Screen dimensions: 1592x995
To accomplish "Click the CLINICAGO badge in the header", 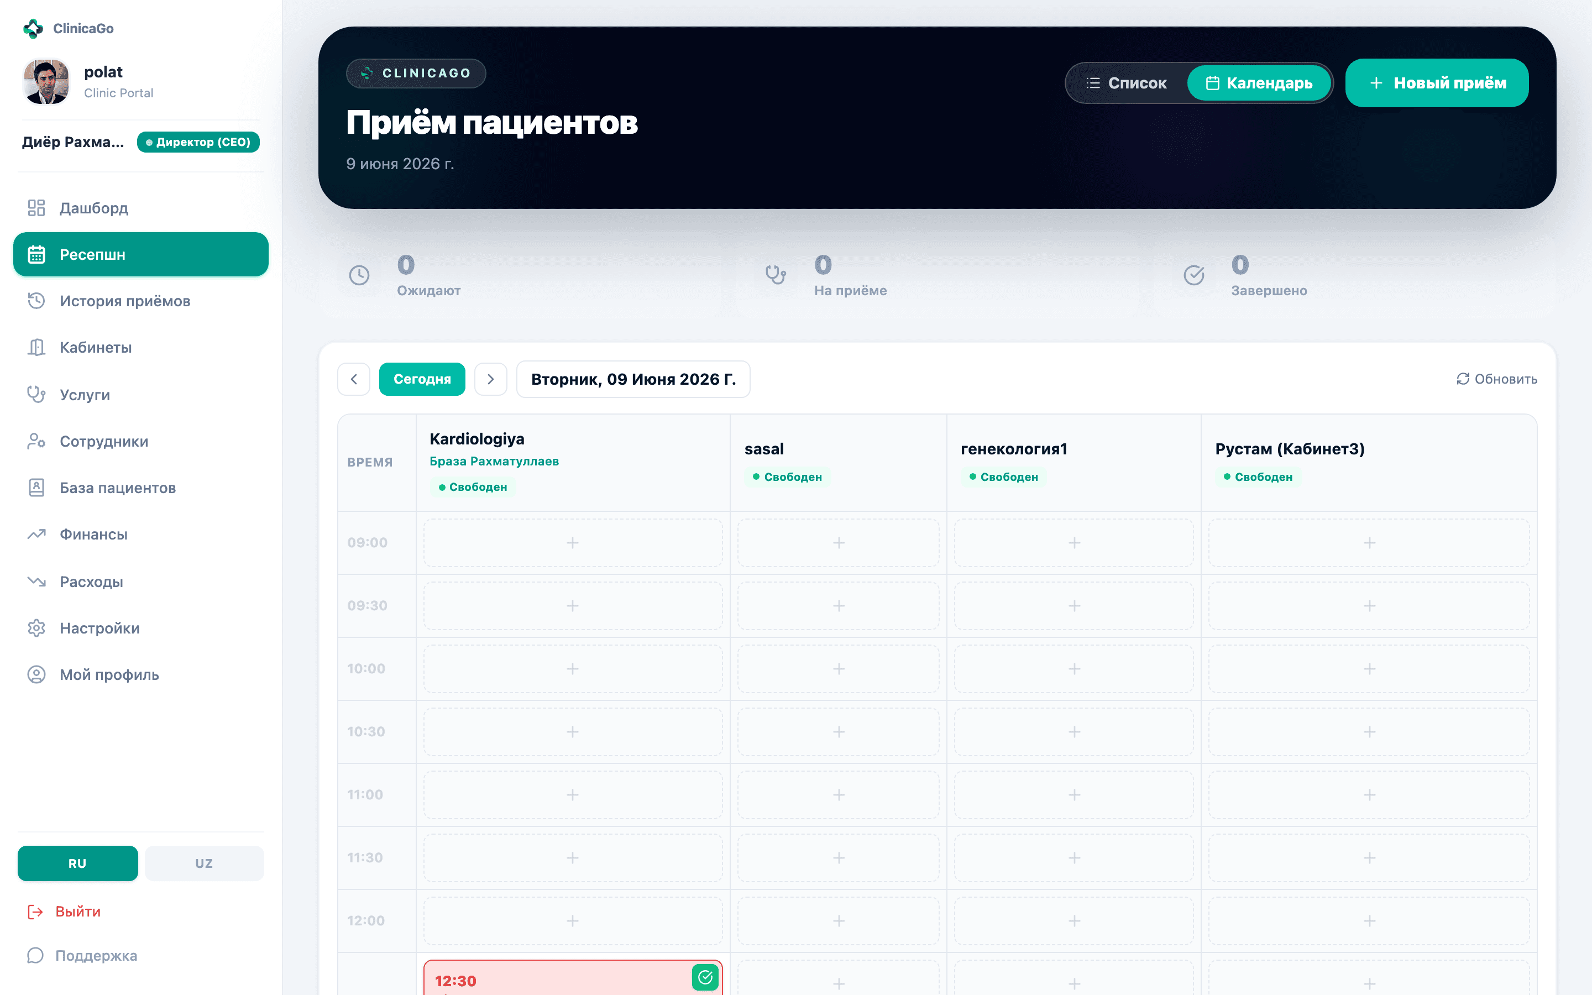I will click(x=416, y=73).
